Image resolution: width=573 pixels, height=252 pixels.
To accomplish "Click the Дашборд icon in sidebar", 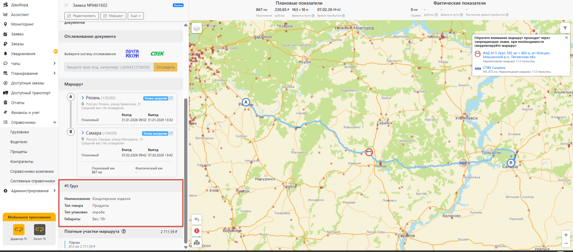I will tap(5, 5).
